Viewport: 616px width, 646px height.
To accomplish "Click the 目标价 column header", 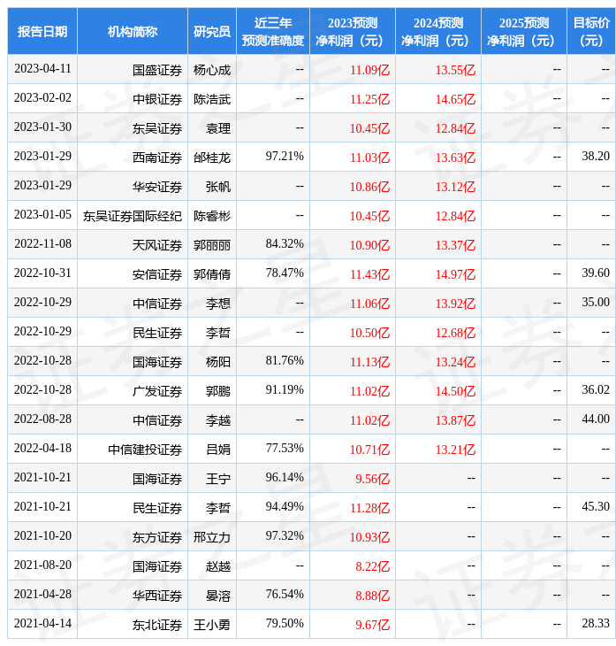I will pos(591,32).
